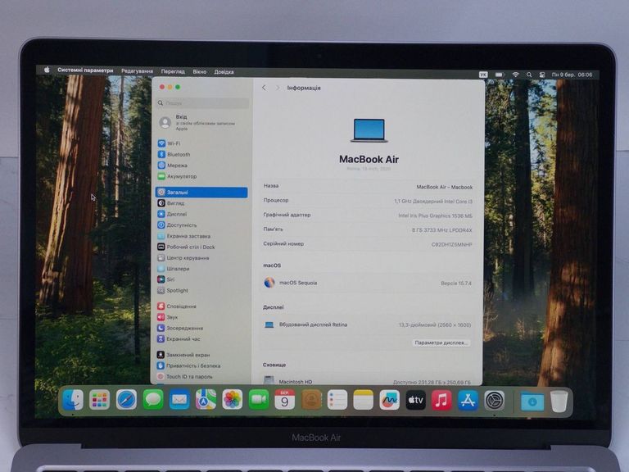Open Downloads folder in the Dock
The width and height of the screenshot is (629, 472).
pyautogui.click(x=532, y=402)
